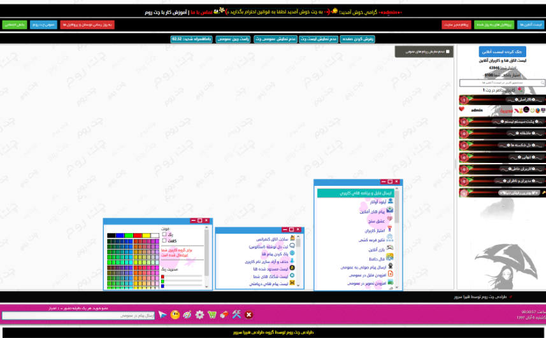The width and height of the screenshot is (546, 338).
Task: Select the create conference room entry
Action: click(272, 239)
